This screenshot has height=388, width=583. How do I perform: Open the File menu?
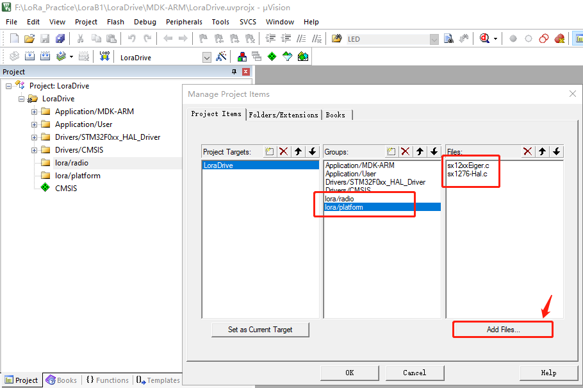click(x=12, y=22)
